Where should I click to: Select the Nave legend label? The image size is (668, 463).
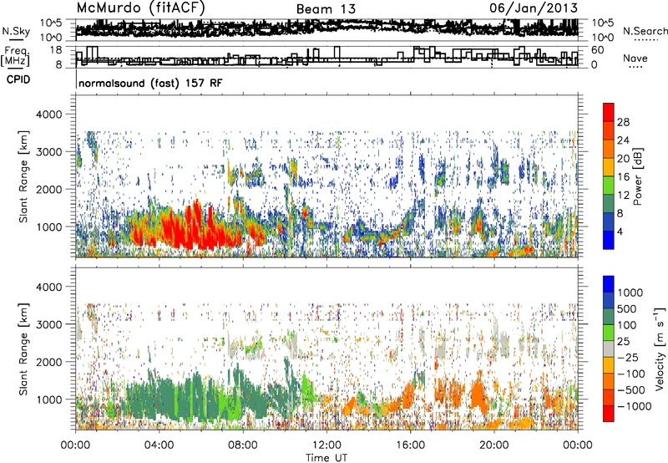[635, 59]
